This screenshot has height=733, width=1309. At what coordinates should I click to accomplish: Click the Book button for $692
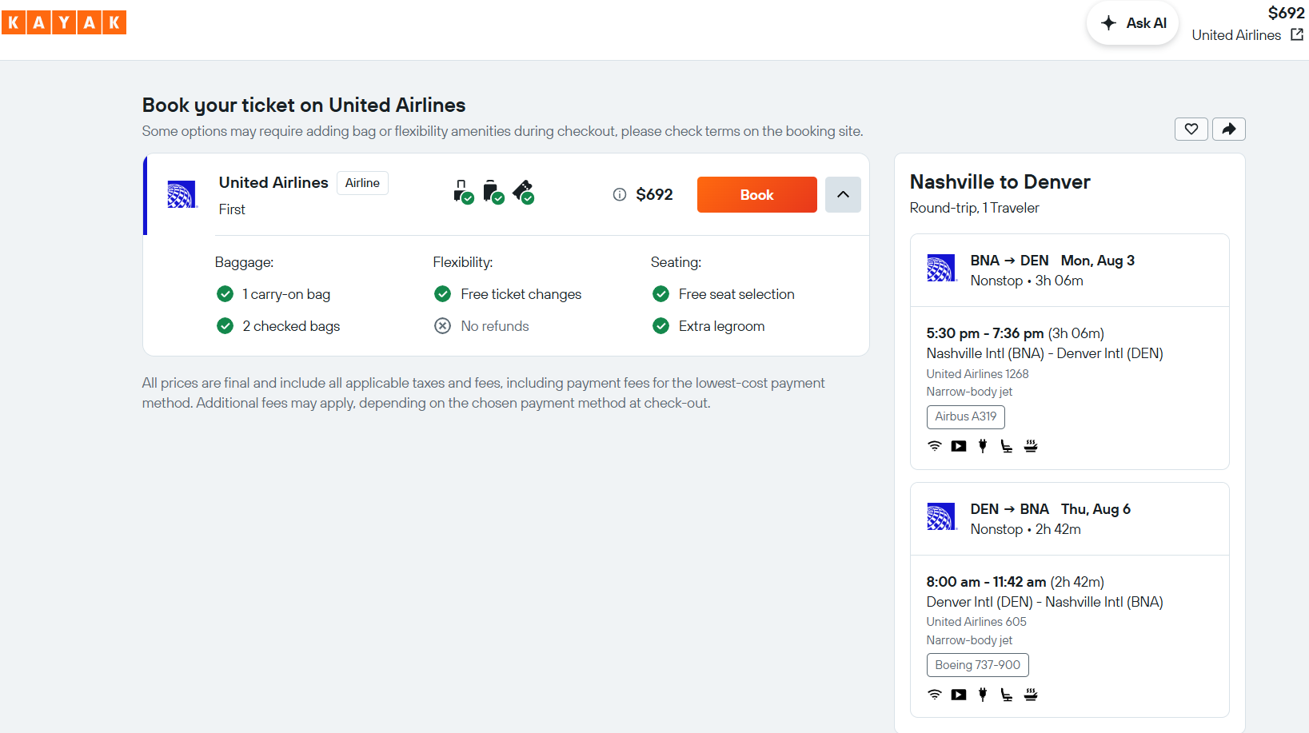(757, 195)
